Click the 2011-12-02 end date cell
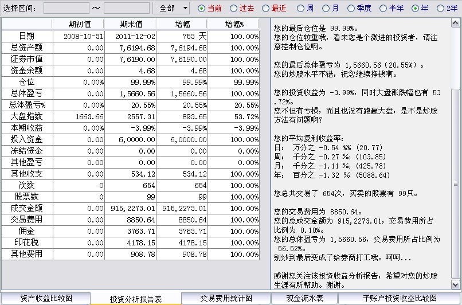462x305 pixels. click(x=131, y=36)
